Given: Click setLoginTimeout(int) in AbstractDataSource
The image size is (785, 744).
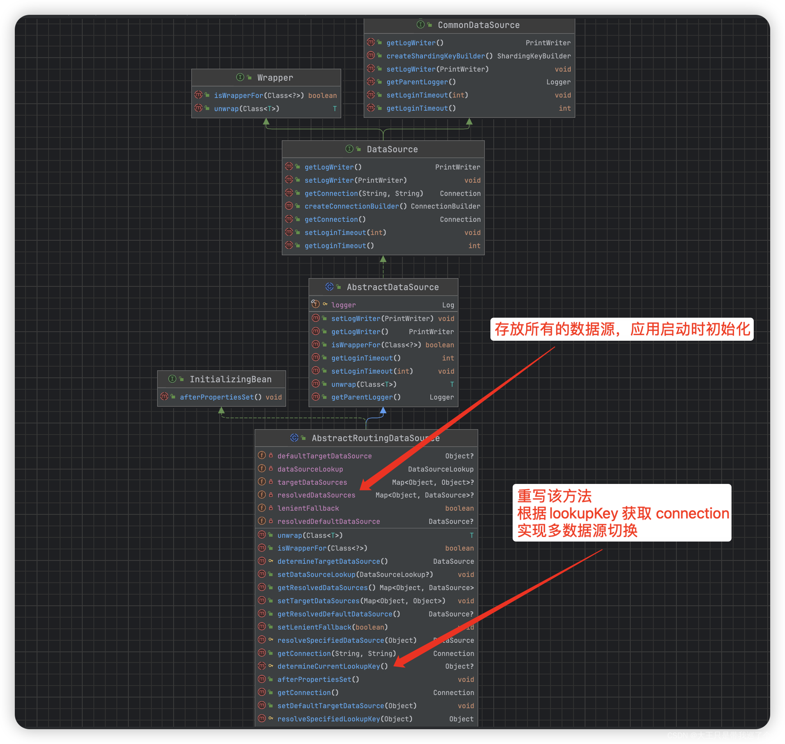Looking at the screenshot, I should pos(372,371).
